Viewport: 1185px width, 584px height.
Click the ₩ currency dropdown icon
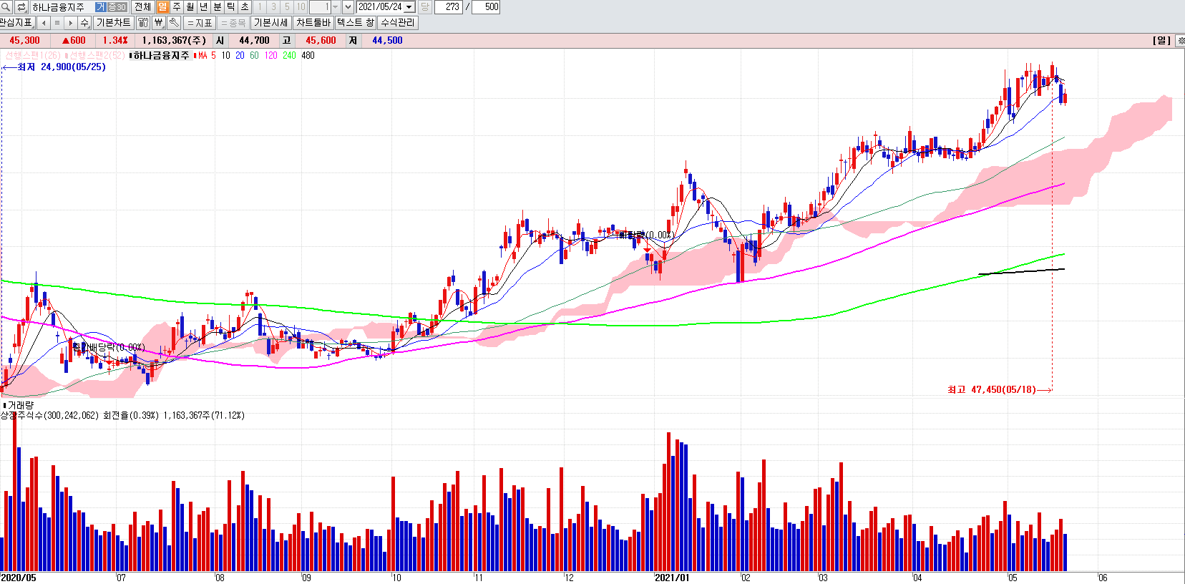(x=159, y=23)
